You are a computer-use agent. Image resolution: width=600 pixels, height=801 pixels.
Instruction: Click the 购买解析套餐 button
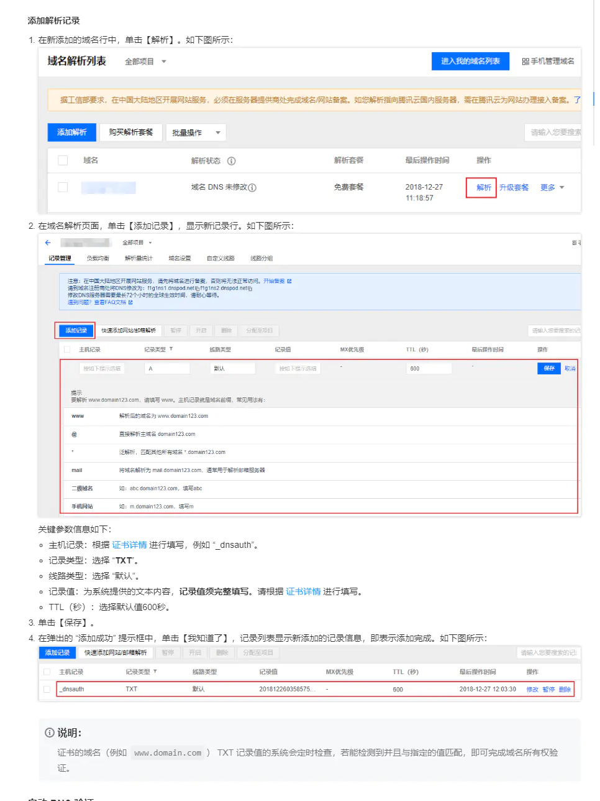click(131, 132)
